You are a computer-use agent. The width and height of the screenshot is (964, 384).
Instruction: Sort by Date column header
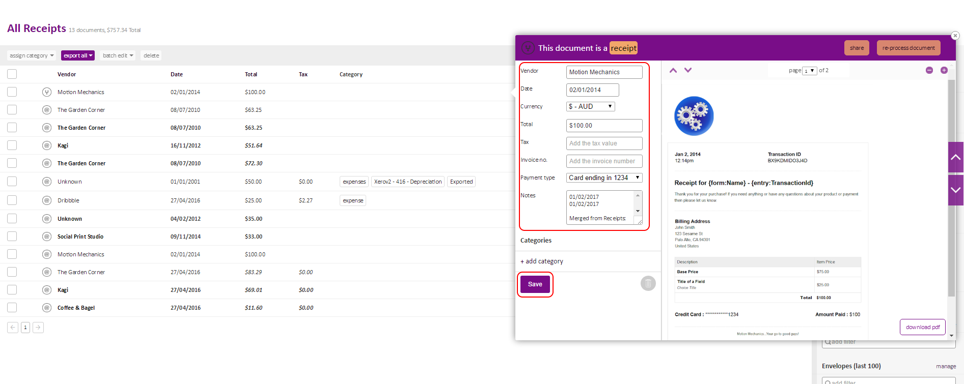point(177,74)
